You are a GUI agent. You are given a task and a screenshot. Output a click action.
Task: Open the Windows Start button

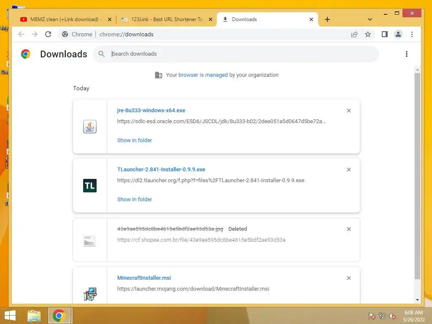10,316
